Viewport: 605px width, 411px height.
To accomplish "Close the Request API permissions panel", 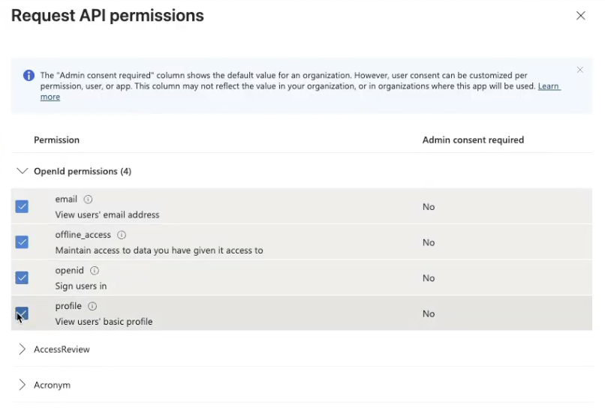I will point(580,16).
